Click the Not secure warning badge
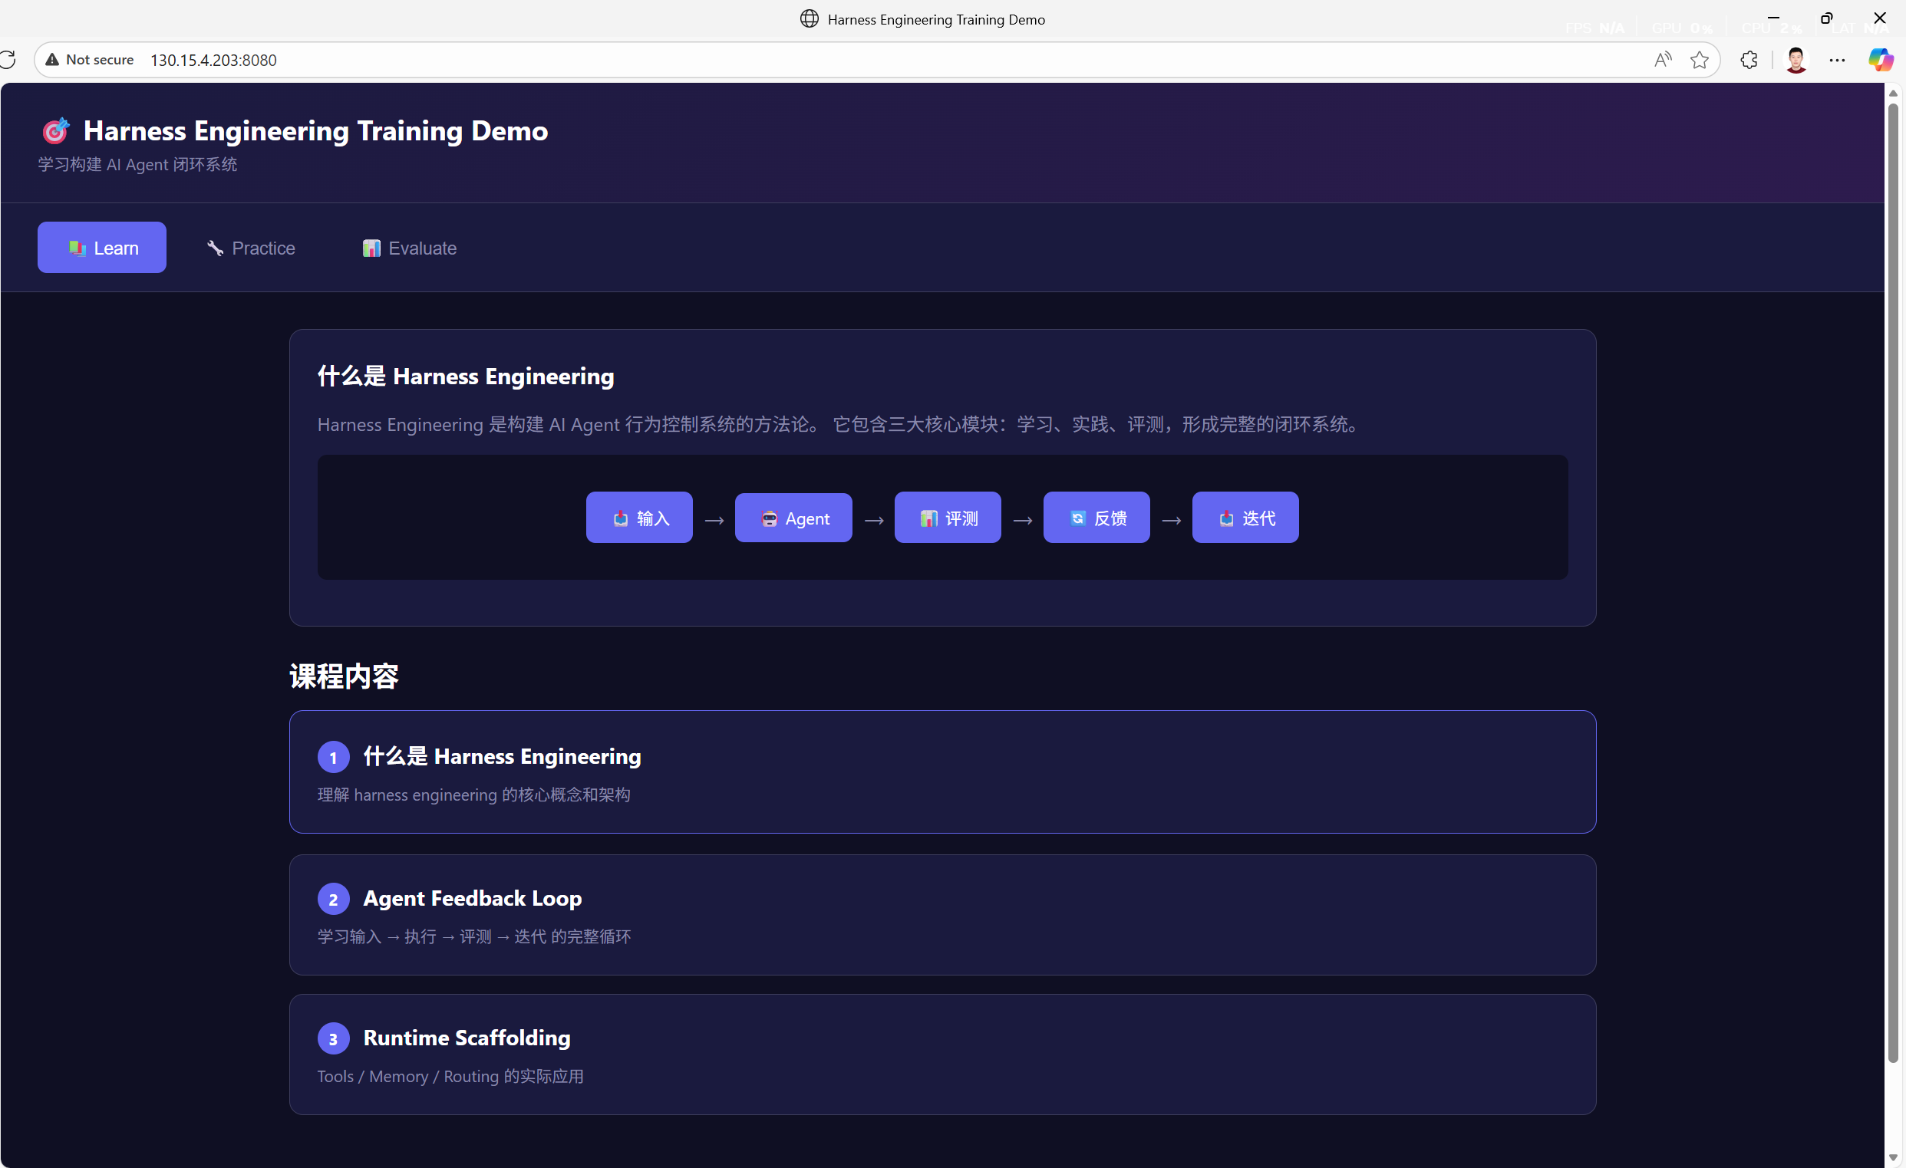1906x1168 pixels. 89,59
